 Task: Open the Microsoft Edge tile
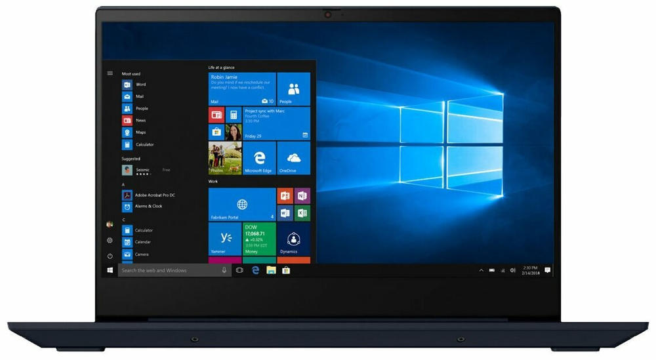[259, 157]
